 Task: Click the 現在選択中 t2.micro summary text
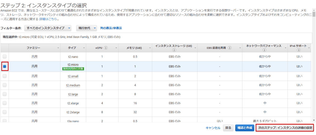tap(62, 37)
